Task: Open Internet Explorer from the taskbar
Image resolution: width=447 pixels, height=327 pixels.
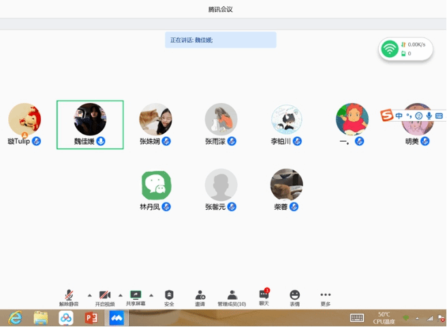Action: tap(14, 317)
